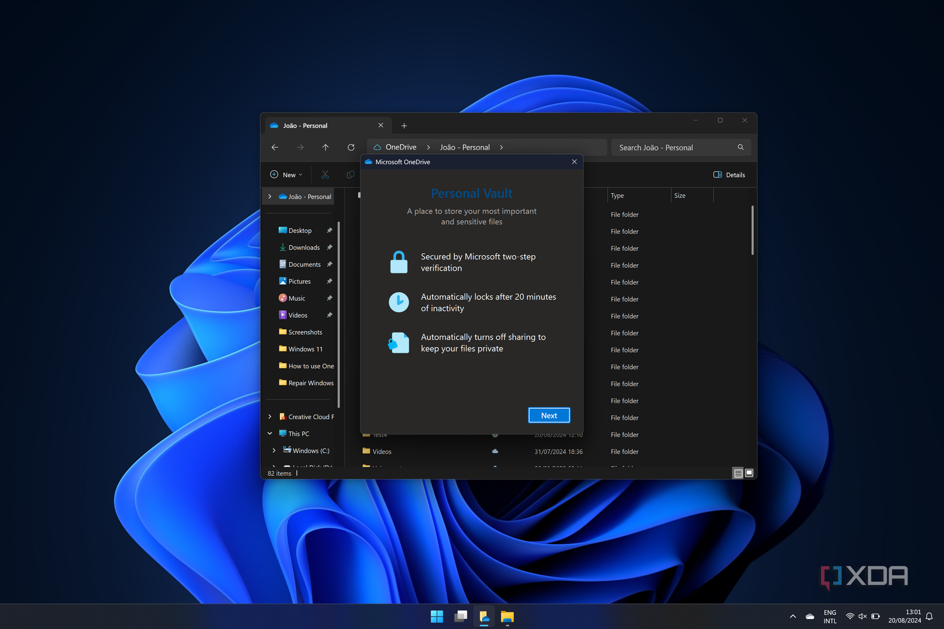The image size is (944, 629).
Task: Click Next in the Personal Vault dialog
Action: (549, 415)
